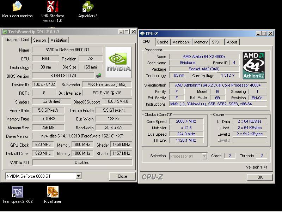Click the Technology 65 nm value in CPU-Z
Screen dimensions: 282x212
click(179, 75)
